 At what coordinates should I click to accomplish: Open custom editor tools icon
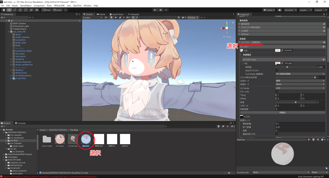[x=37, y=10]
